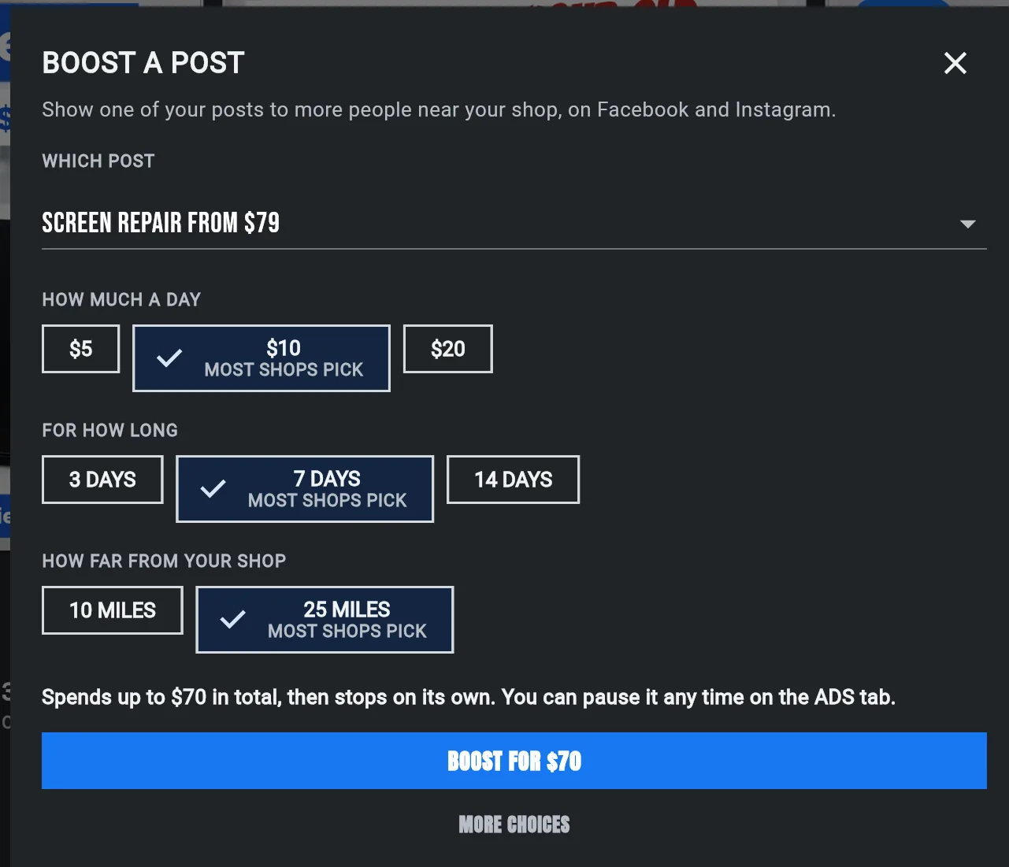Image resolution: width=1009 pixels, height=867 pixels.
Task: Set radius to 10 Miles
Action: 113,610
